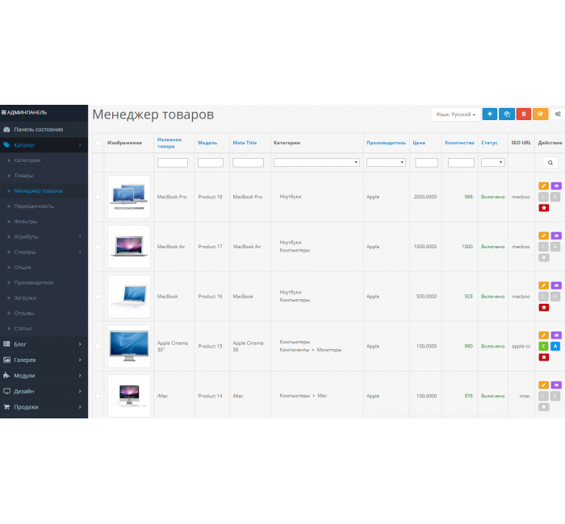Viewport: 565px width, 524px height.
Task: Edit Apple Cinema with orange pencil icon
Action: point(544,335)
